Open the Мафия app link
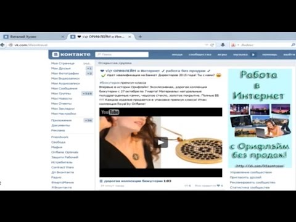 (57, 147)
